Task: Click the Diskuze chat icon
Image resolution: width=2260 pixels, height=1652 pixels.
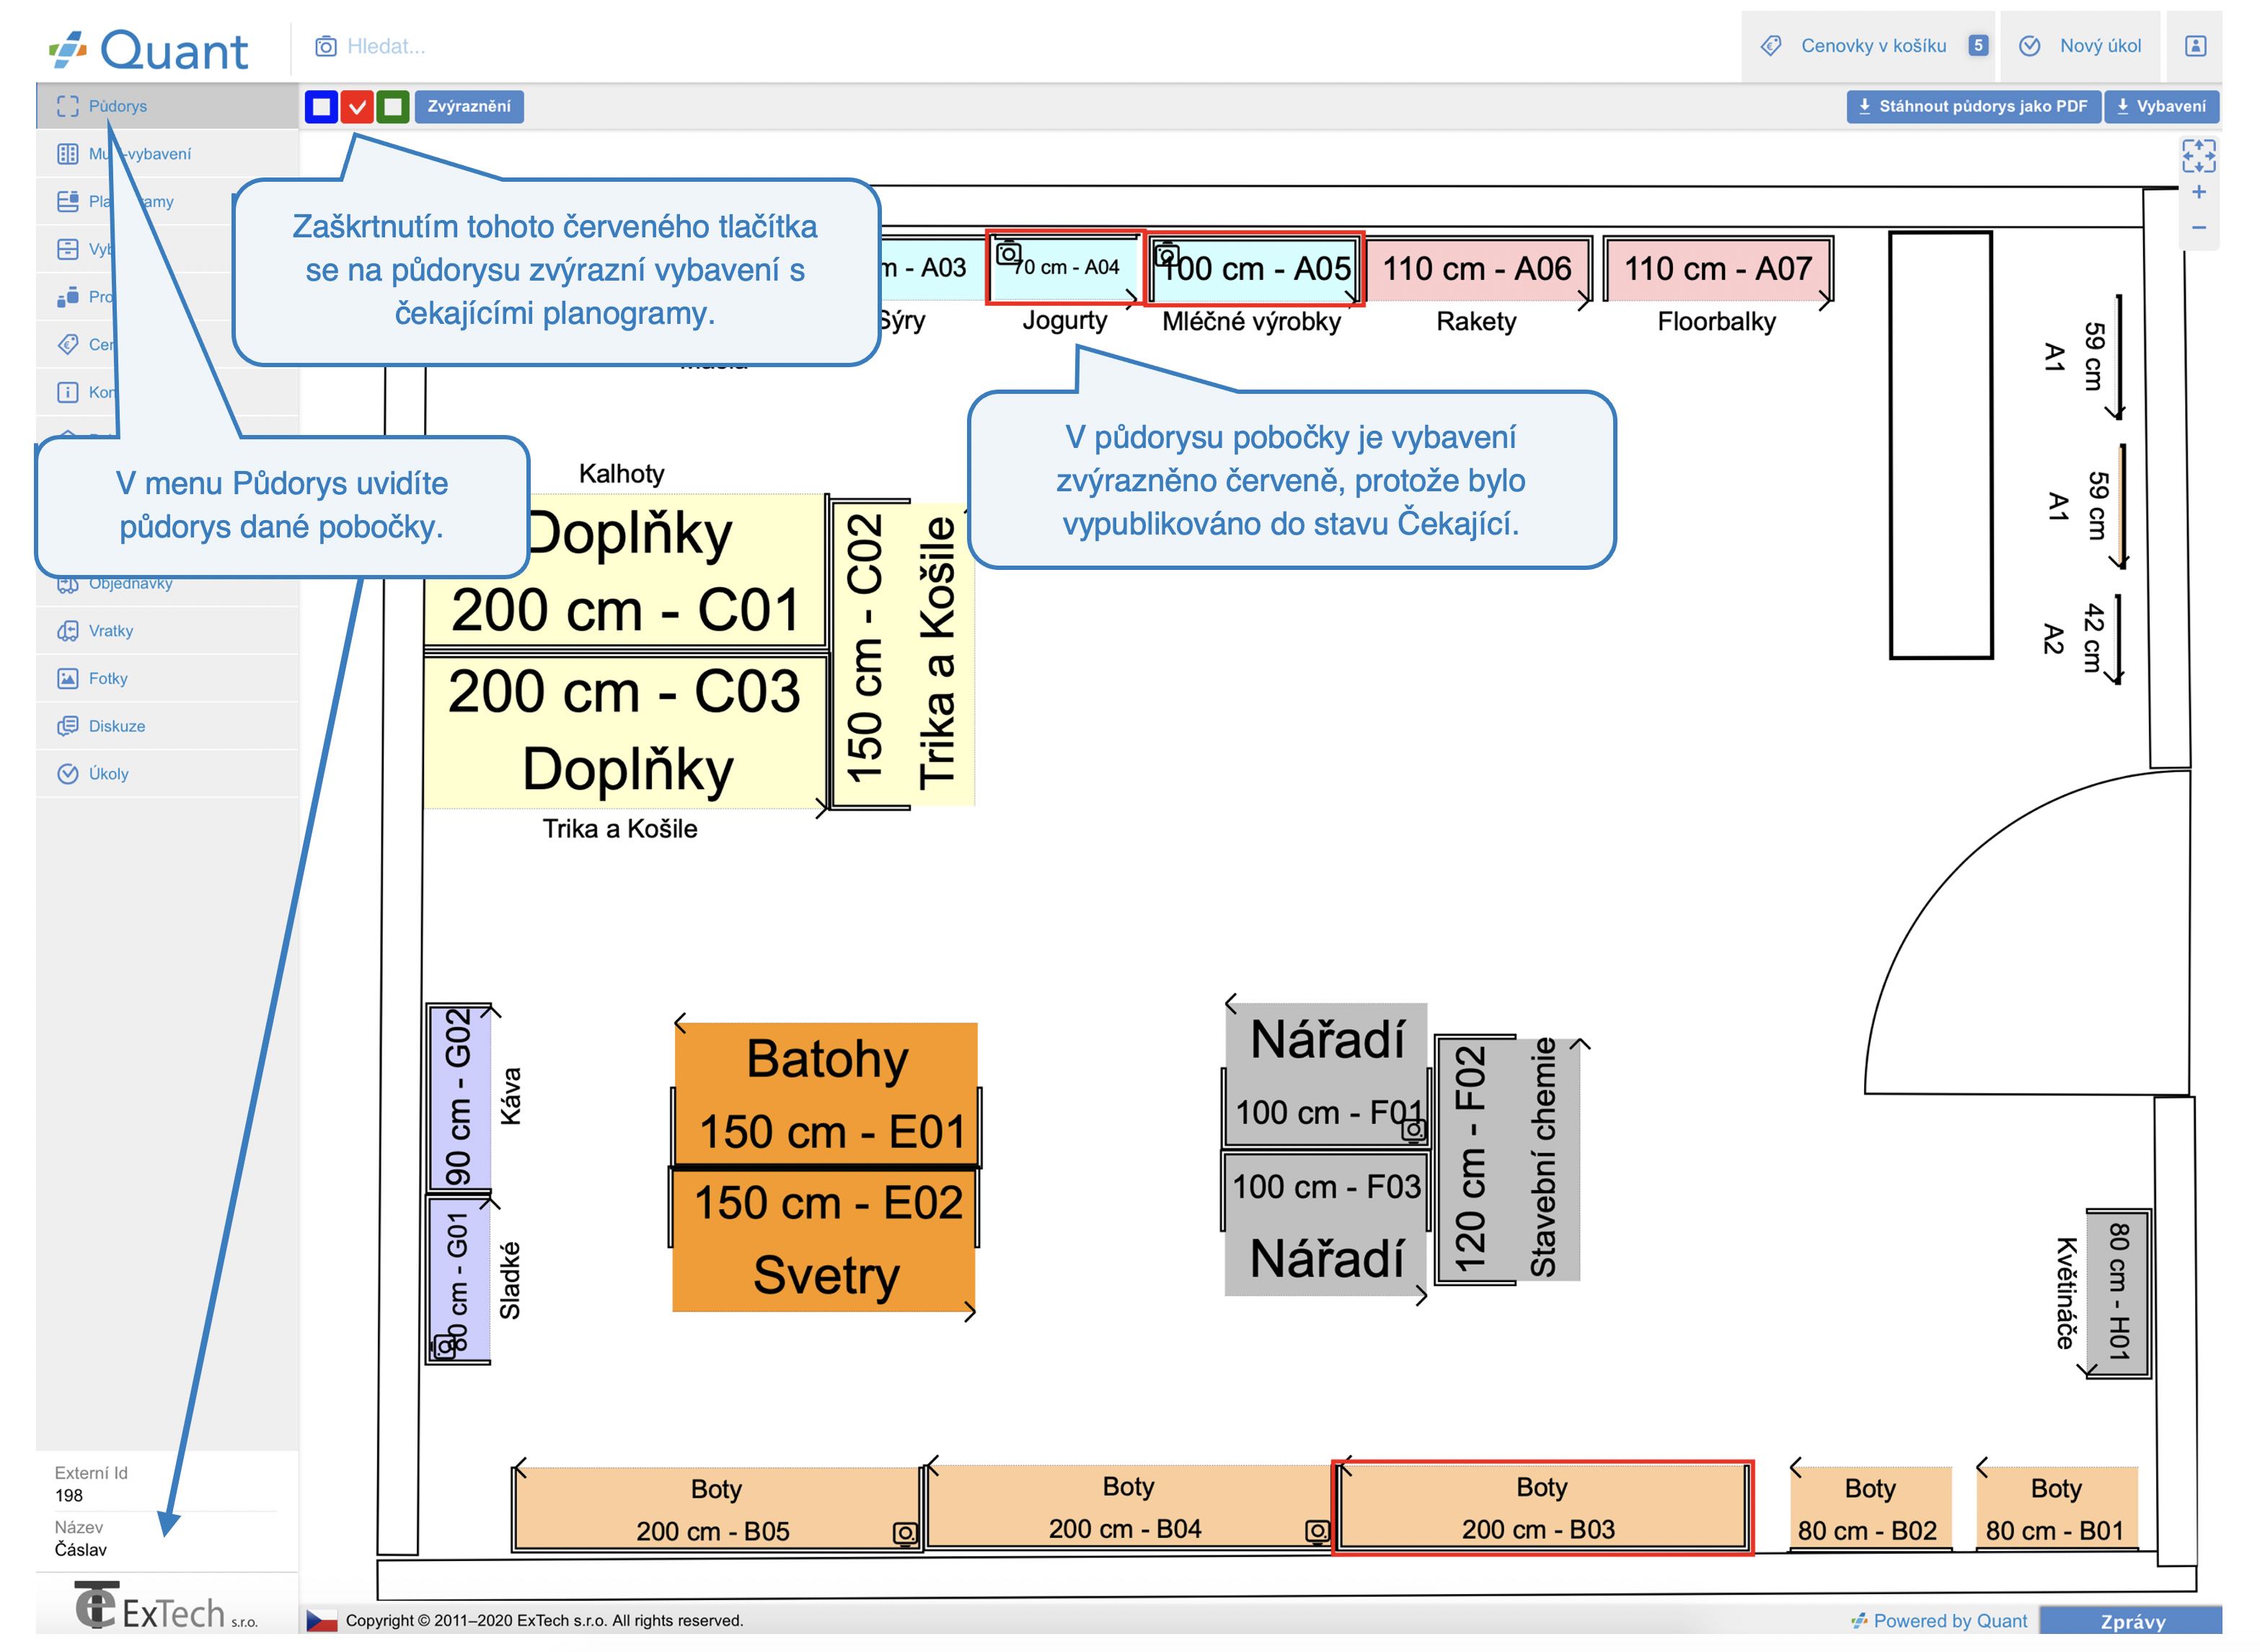Action: 67,727
